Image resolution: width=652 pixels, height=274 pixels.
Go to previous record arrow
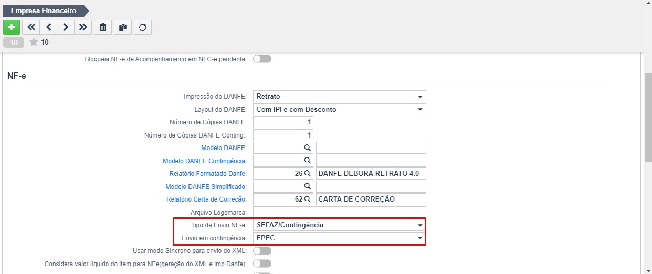(x=48, y=27)
